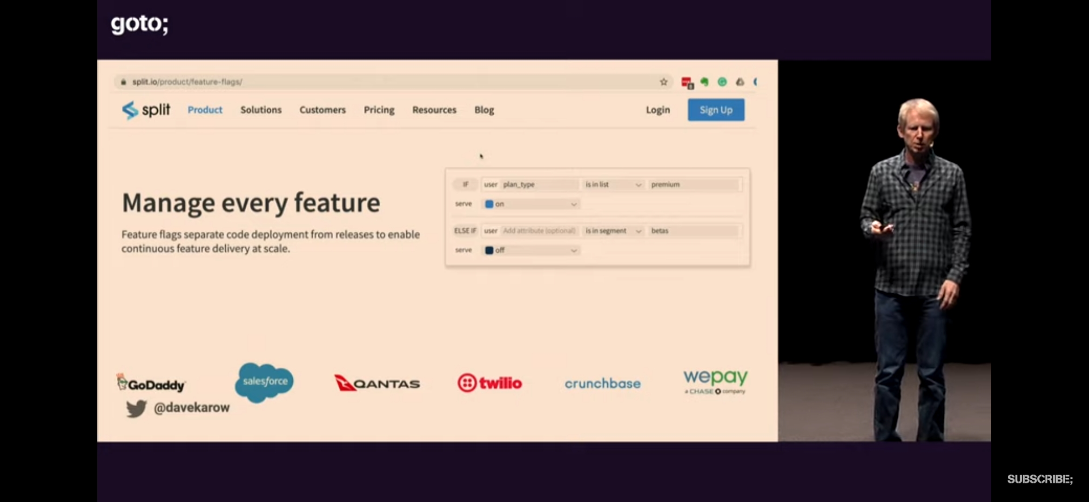Click the Twitter bird icon next to @davekarow
The height and width of the screenshot is (502, 1089).
coord(136,408)
